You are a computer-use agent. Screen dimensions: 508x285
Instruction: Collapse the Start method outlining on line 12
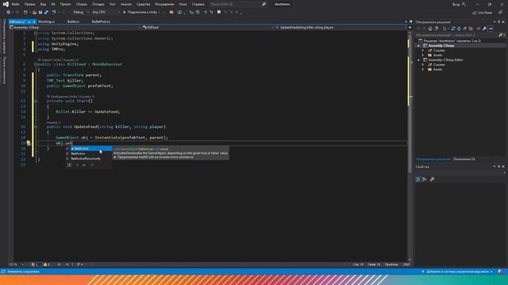pyautogui.click(x=36, y=101)
